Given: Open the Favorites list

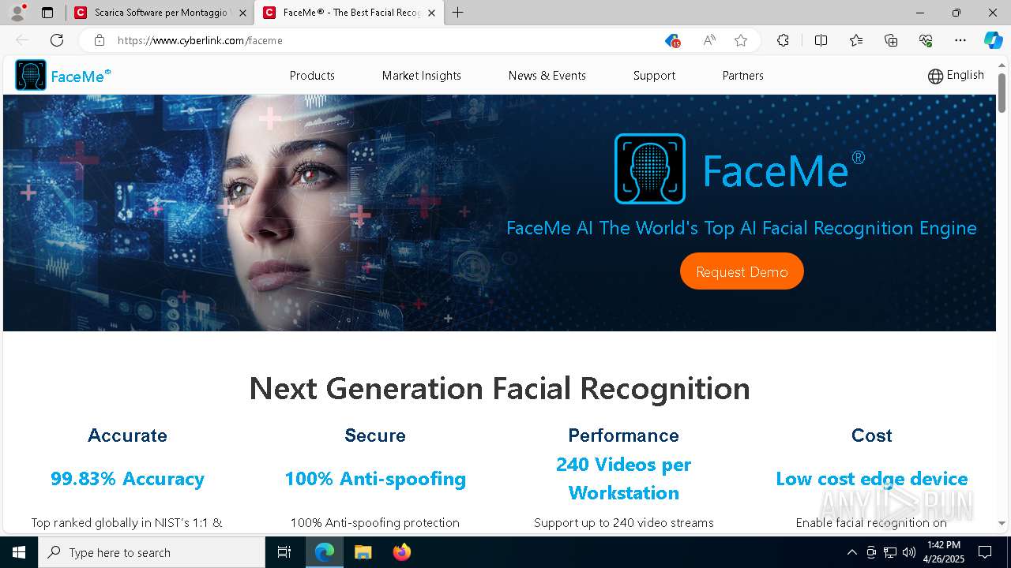Looking at the screenshot, I should click(x=856, y=40).
